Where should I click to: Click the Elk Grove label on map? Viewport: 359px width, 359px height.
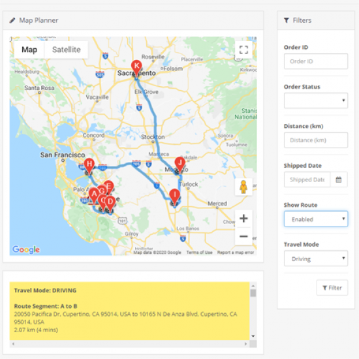146,92
